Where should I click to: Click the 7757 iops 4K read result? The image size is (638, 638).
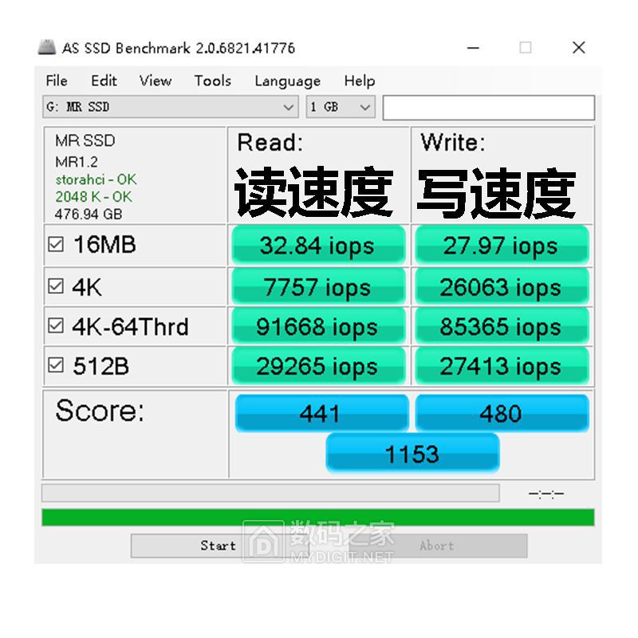318,286
